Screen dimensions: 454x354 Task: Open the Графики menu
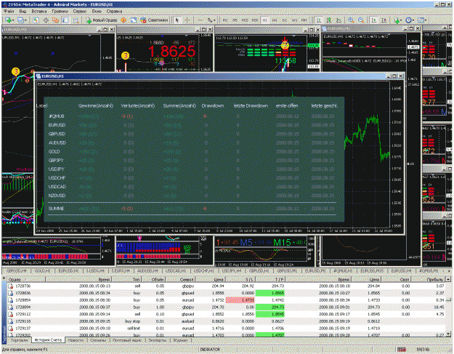[60, 12]
